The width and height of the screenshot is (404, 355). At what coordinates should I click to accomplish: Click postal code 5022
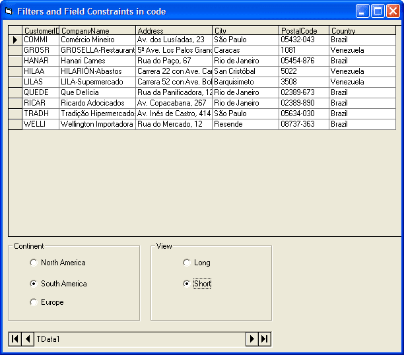pyautogui.click(x=304, y=72)
